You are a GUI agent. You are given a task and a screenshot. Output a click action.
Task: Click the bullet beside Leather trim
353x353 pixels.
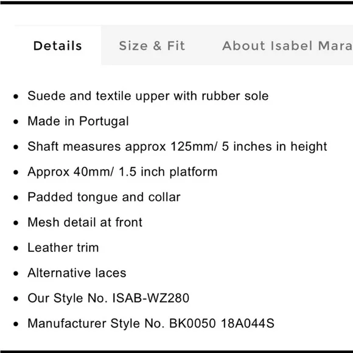tap(16, 248)
